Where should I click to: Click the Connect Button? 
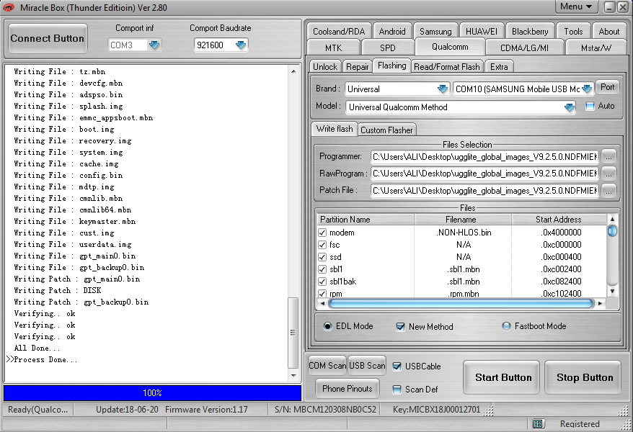coord(48,39)
